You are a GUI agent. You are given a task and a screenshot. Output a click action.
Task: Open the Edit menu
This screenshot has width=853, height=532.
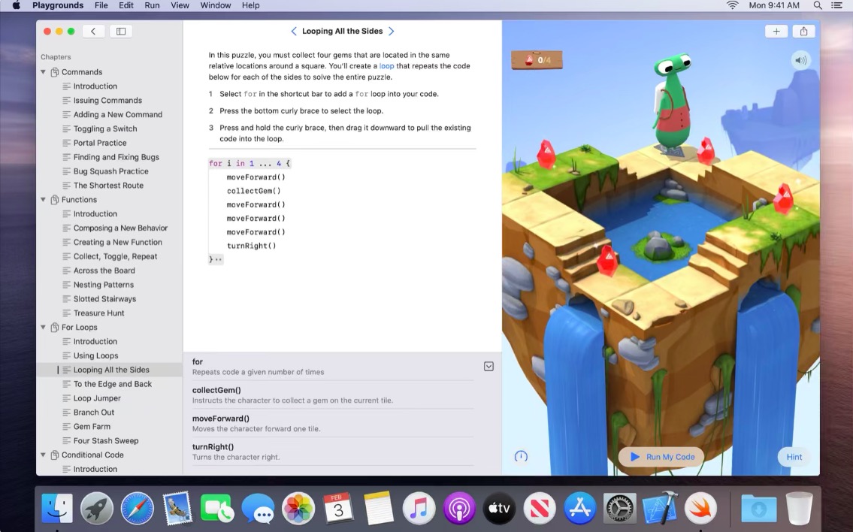tap(126, 5)
